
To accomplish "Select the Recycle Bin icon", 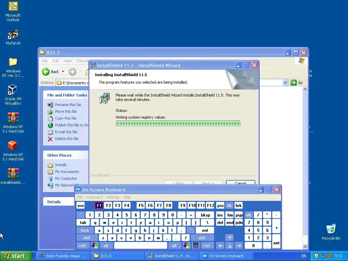I will click(331, 232).
